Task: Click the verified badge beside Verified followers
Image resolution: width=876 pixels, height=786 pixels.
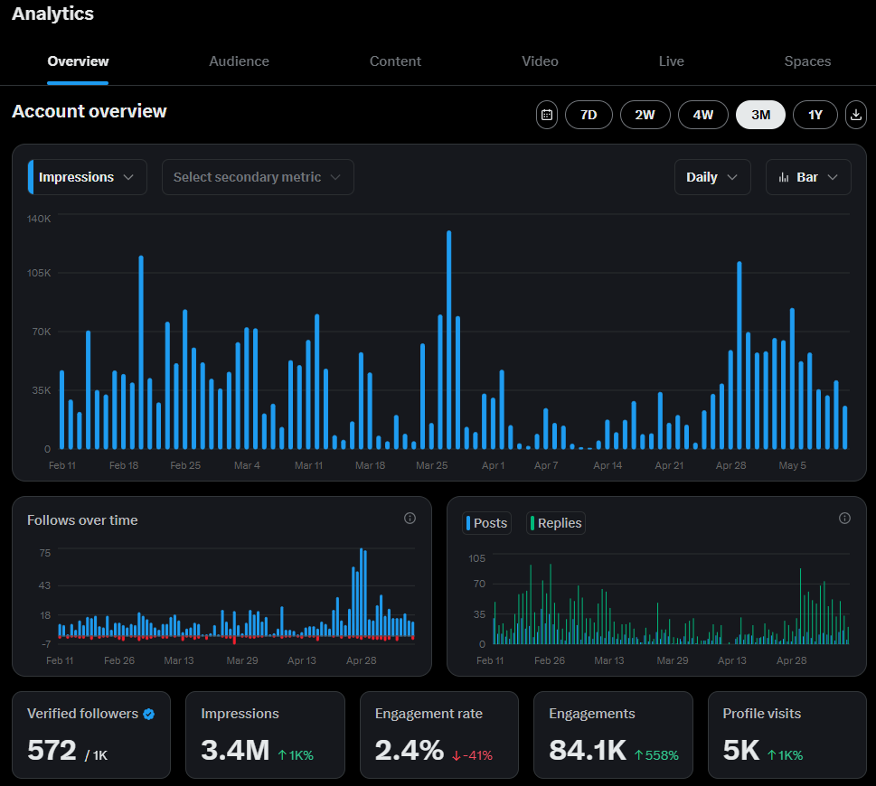Action: pos(148,714)
